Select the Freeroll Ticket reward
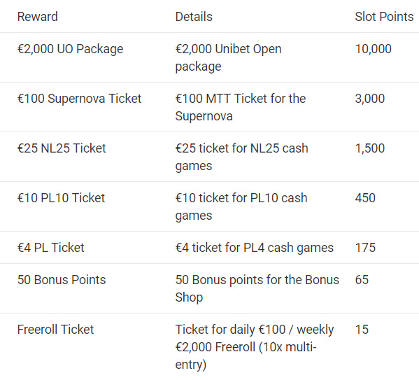 (x=55, y=330)
